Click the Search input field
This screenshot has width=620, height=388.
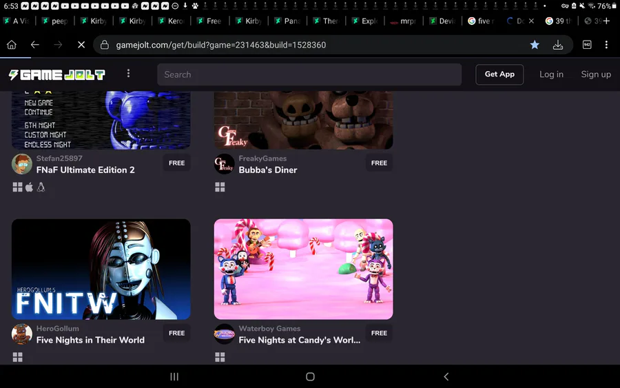(x=309, y=74)
